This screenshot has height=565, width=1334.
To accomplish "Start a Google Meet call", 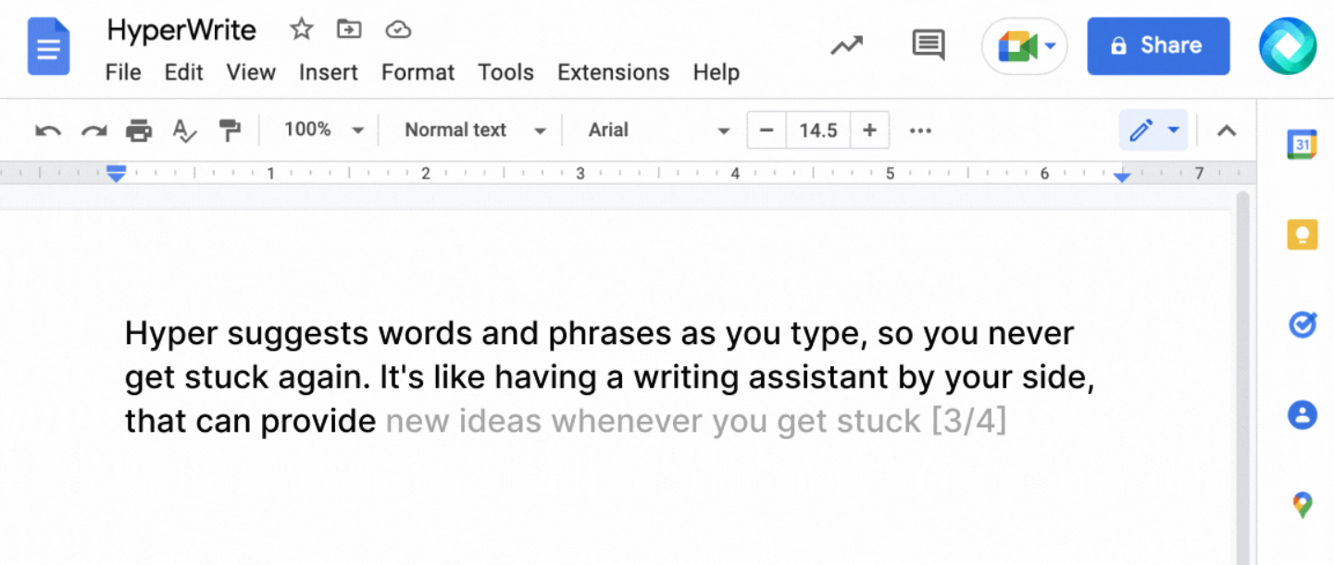I will (x=1017, y=46).
